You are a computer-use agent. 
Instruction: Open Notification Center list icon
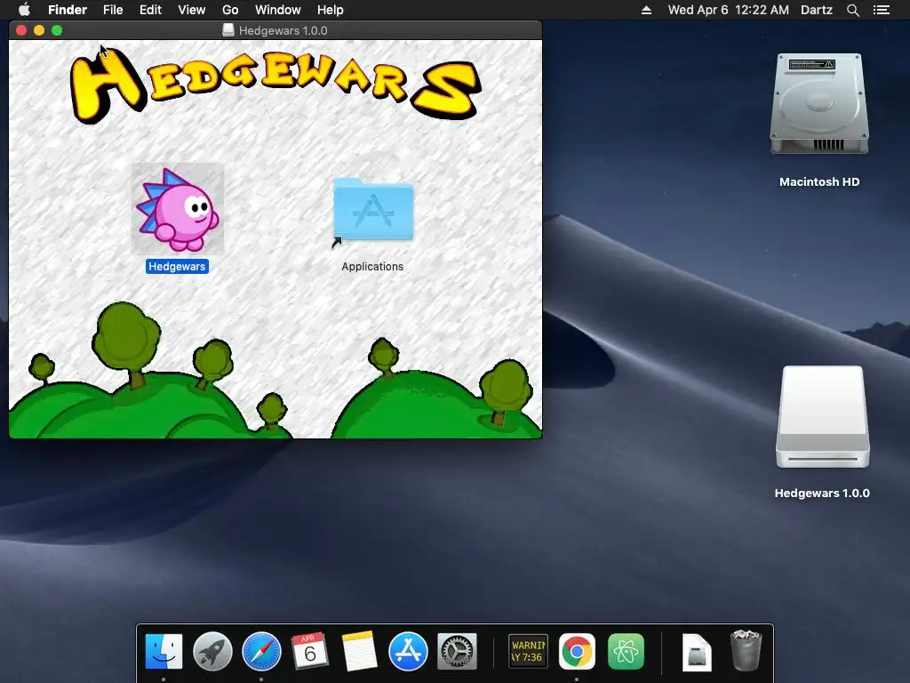[882, 10]
